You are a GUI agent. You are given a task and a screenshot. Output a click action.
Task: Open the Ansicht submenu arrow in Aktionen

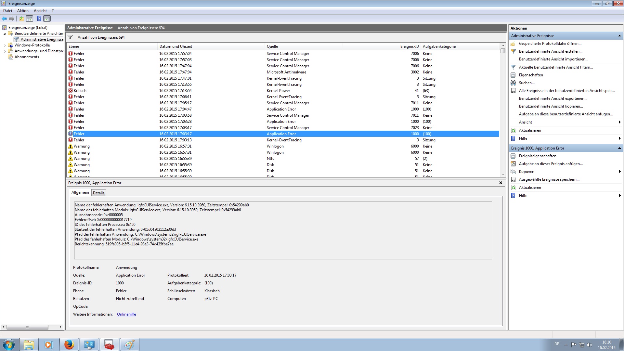(619, 122)
